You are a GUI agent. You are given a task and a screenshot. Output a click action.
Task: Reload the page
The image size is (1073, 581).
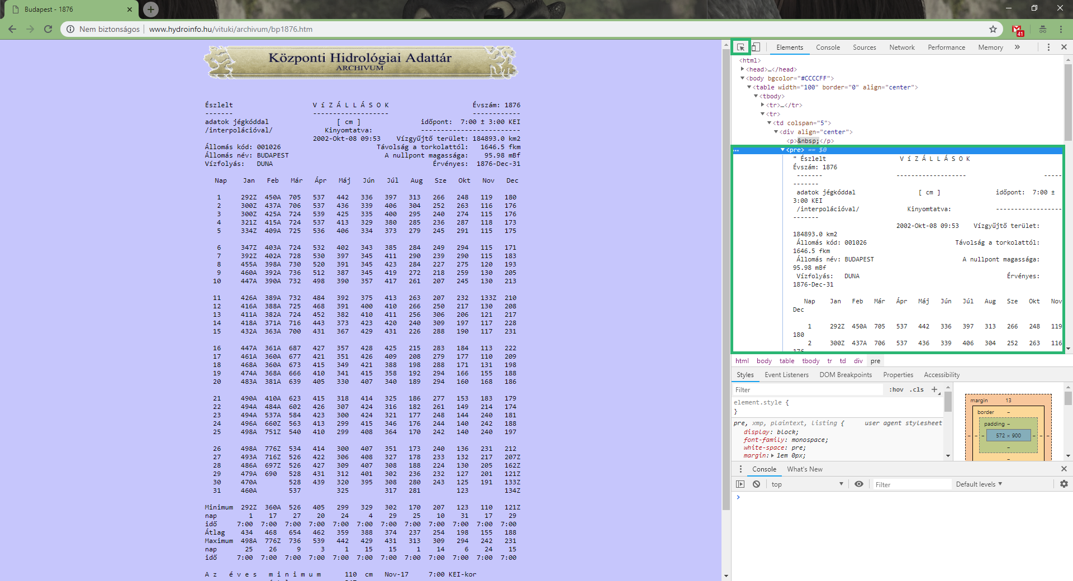coord(48,29)
